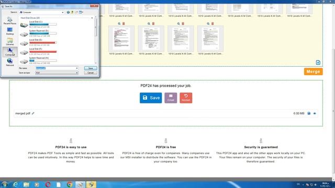Image resolution: width=335 pixels, height=188 pixels.
Task: Delete first page thumbnail in the second row
Action: [124, 23]
